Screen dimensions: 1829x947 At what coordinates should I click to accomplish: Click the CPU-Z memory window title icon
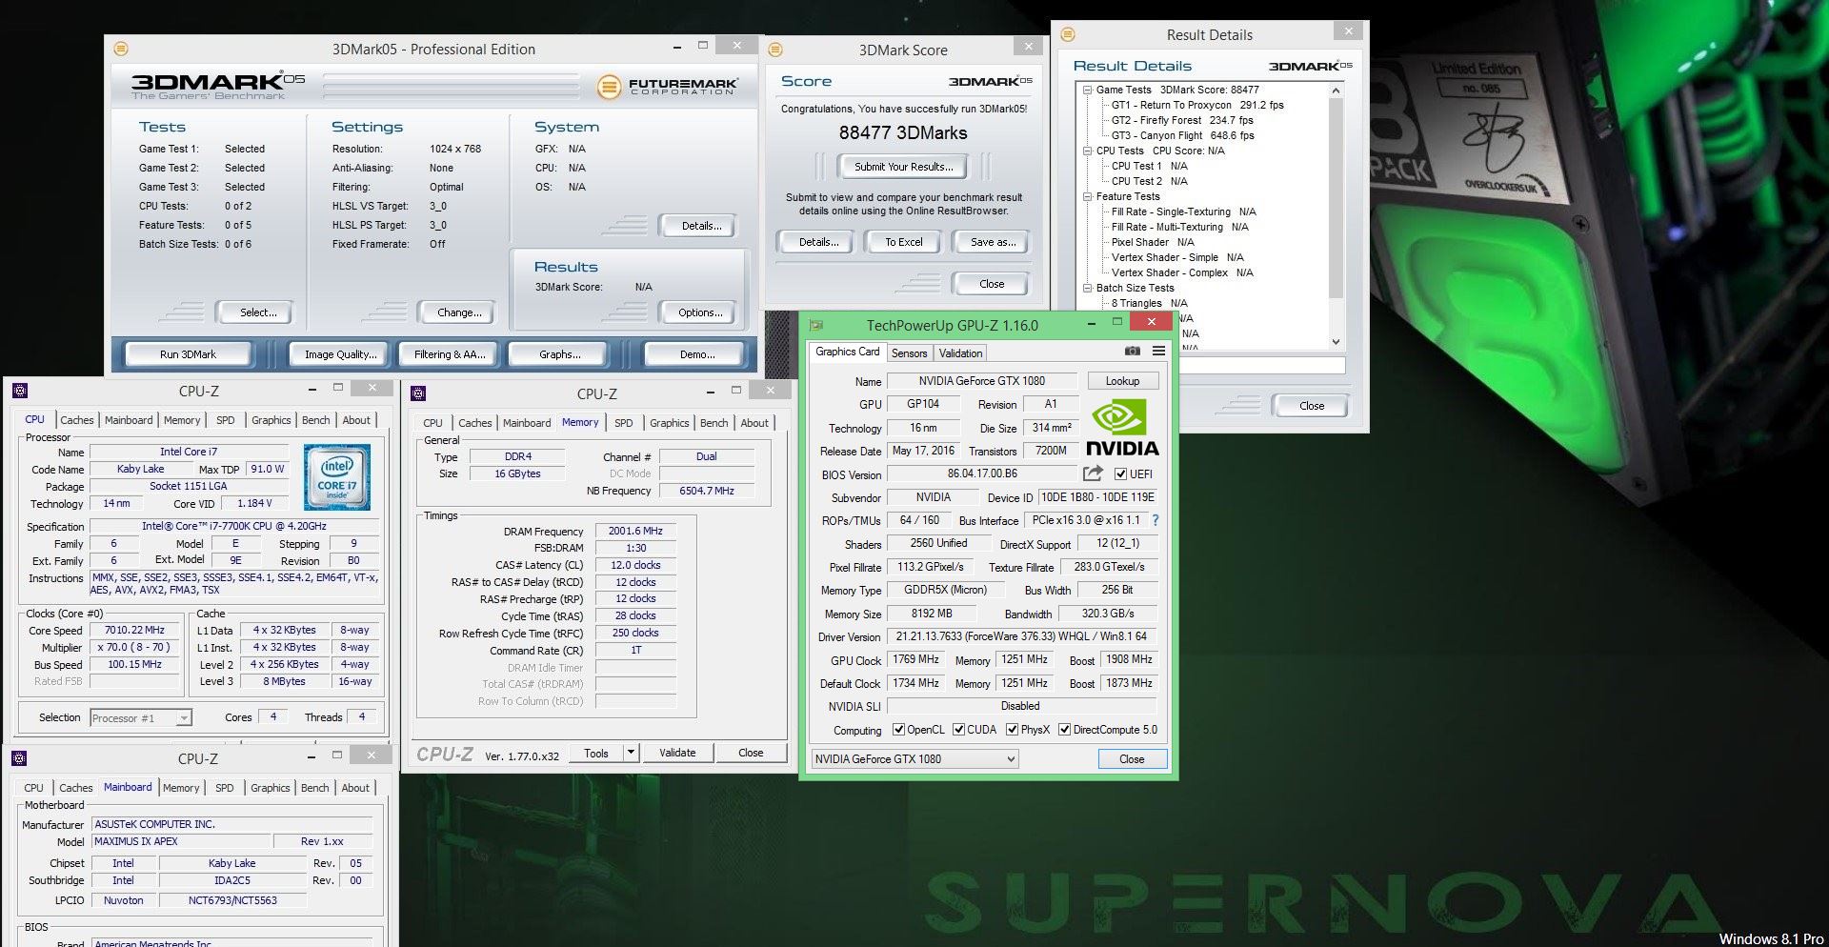418,393
